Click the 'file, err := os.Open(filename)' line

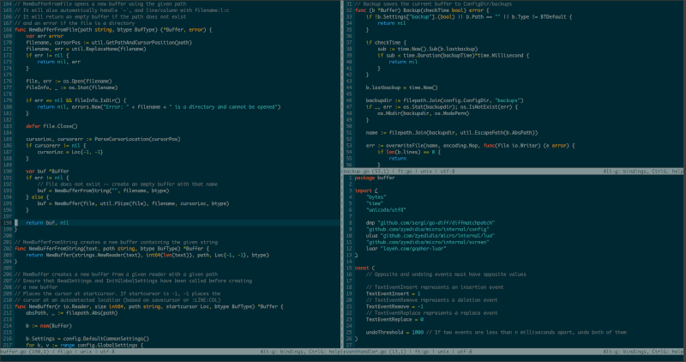point(69,81)
